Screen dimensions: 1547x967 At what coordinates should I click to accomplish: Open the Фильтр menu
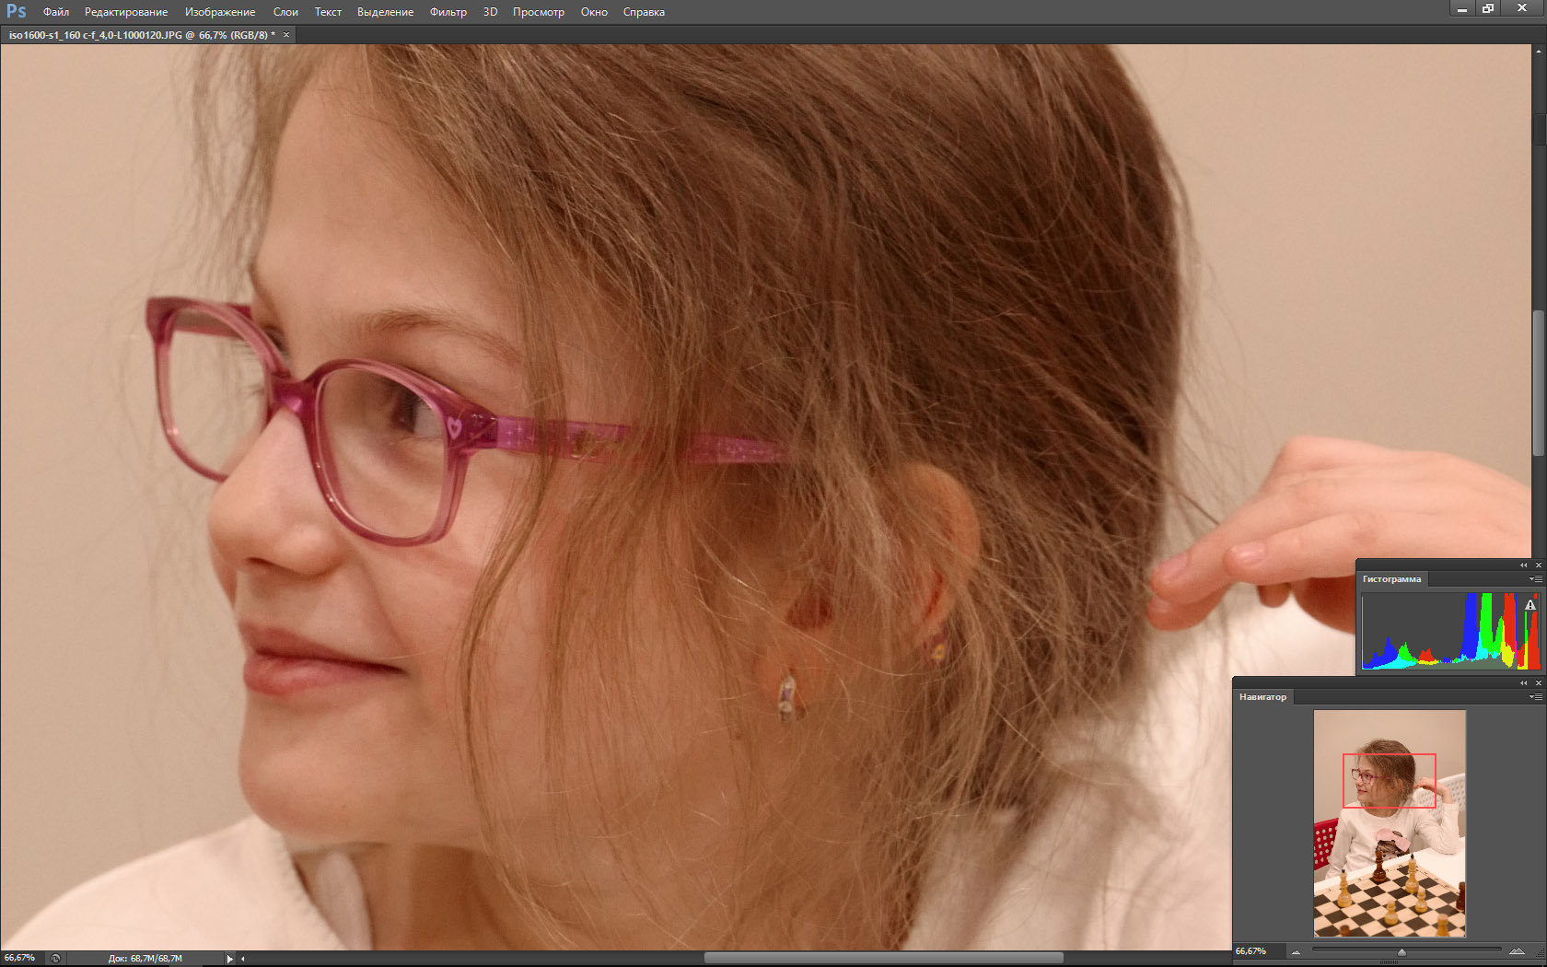tap(448, 12)
